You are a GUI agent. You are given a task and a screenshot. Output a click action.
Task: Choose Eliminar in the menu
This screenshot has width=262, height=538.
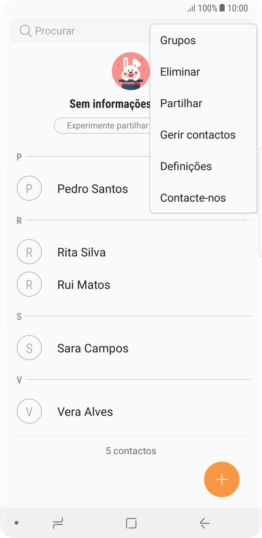click(180, 72)
